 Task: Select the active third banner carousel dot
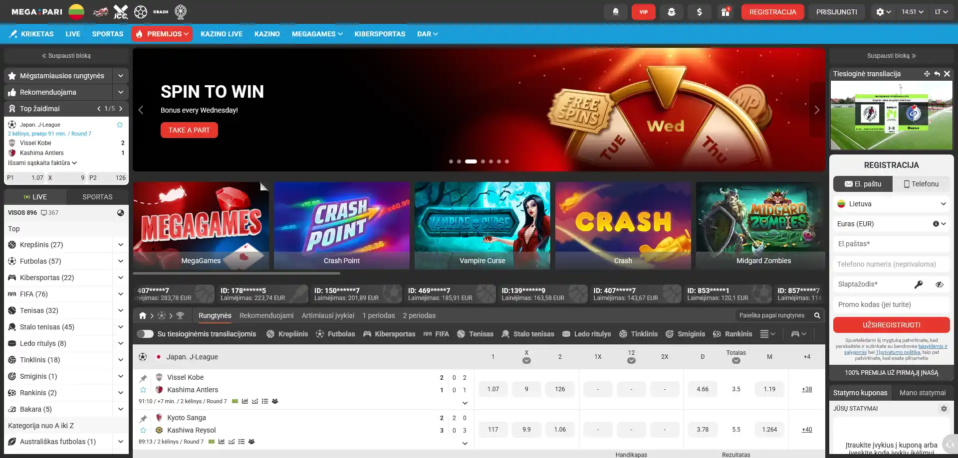[x=471, y=161]
